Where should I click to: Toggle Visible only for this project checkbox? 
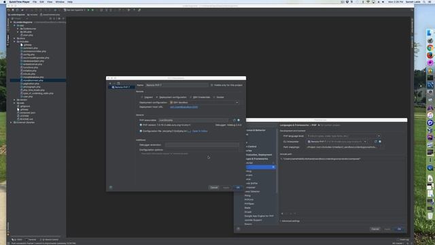tap(211, 85)
